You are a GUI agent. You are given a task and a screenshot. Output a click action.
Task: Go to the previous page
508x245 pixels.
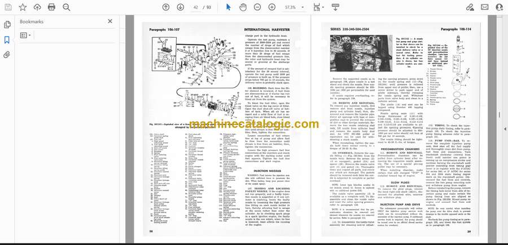coord(166,7)
